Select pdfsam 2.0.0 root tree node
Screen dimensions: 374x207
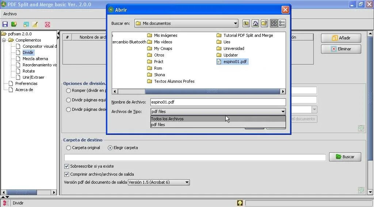[20, 34]
